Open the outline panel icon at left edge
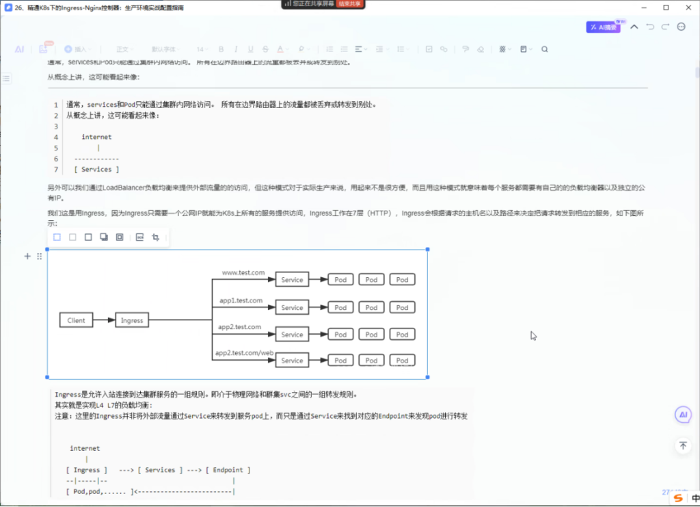The width and height of the screenshot is (700, 507). [x=7, y=79]
